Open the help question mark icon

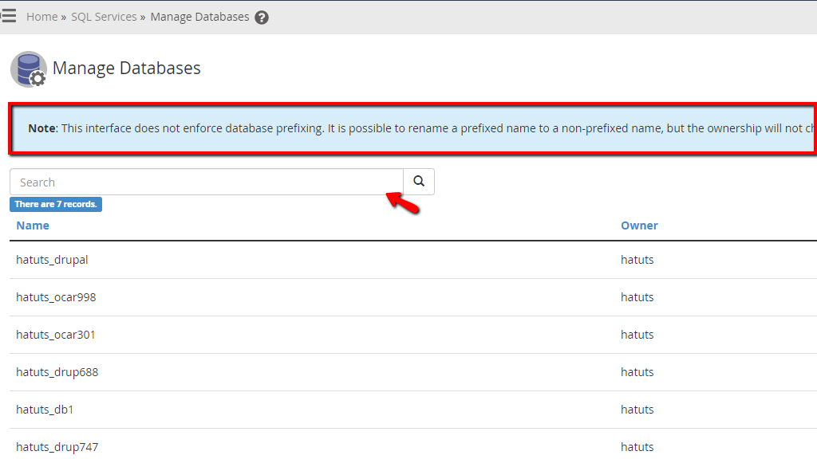click(x=262, y=18)
